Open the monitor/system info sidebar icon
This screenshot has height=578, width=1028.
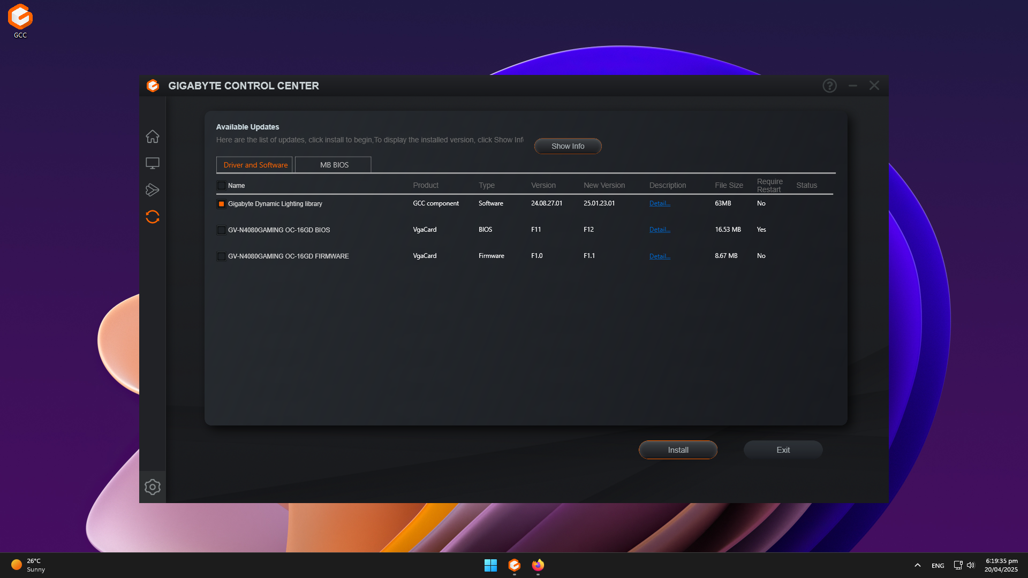tap(153, 163)
